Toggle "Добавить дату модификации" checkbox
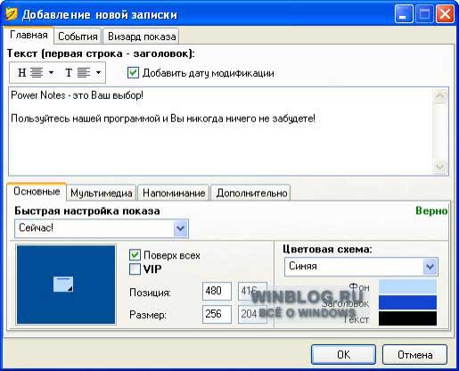 click(133, 73)
